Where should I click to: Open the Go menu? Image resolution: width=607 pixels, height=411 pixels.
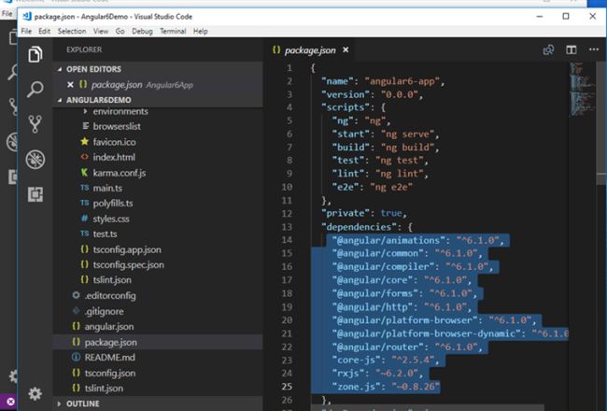120,31
